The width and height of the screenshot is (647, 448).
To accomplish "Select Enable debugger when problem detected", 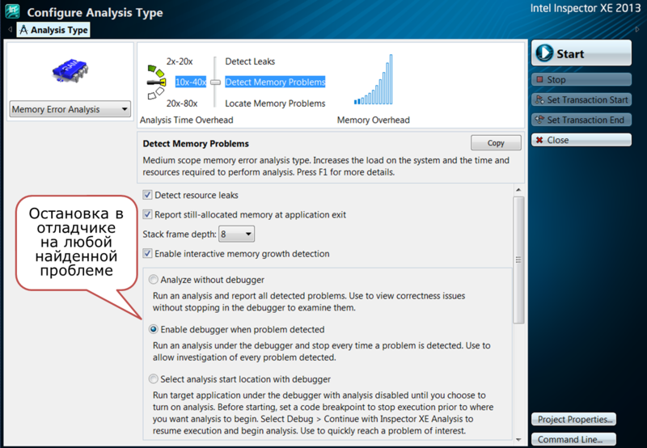I will click(x=154, y=329).
